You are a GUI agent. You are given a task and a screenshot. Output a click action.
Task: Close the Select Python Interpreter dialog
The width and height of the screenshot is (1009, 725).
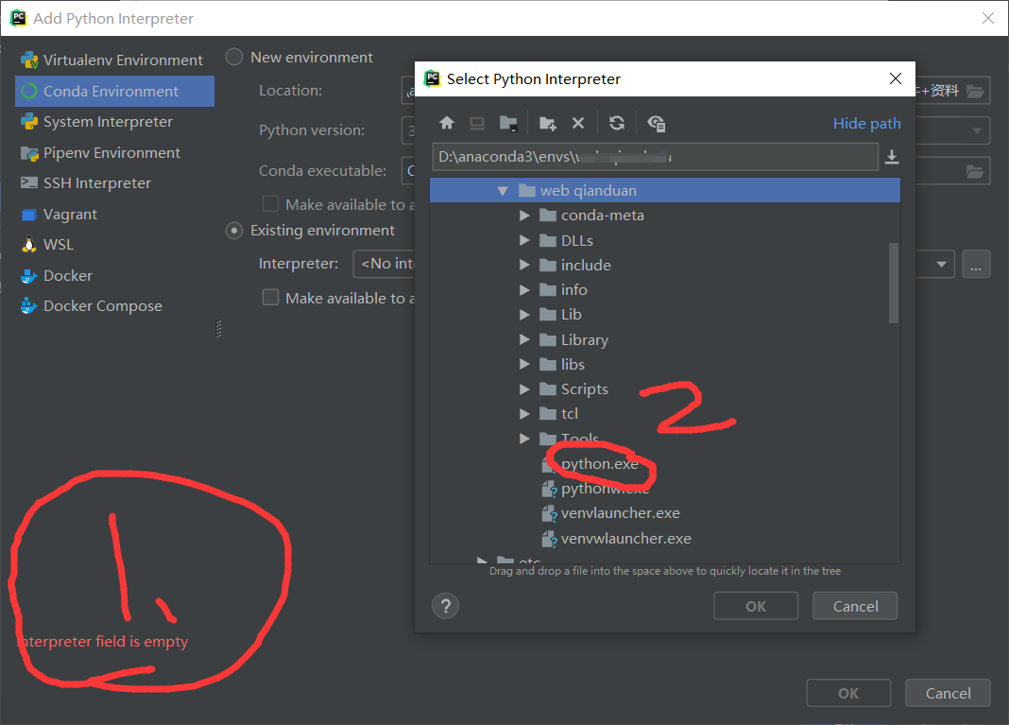(x=895, y=78)
